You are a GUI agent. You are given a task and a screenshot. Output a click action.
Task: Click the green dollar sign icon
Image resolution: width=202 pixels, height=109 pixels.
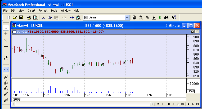(x=160, y=18)
